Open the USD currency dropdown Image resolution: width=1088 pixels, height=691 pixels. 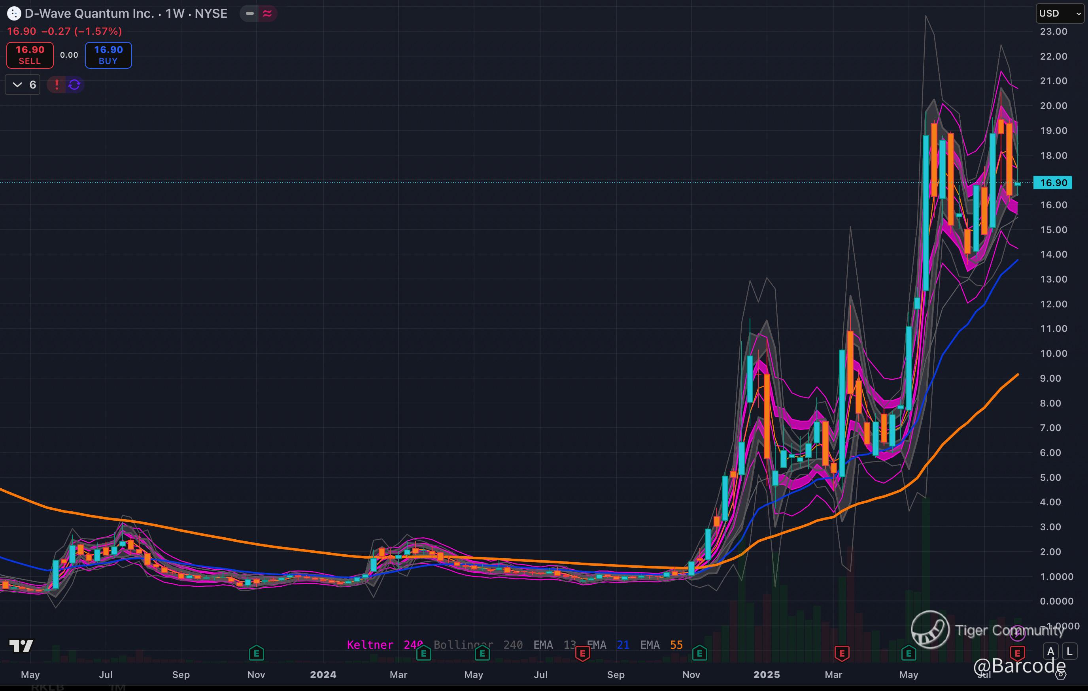(1059, 13)
